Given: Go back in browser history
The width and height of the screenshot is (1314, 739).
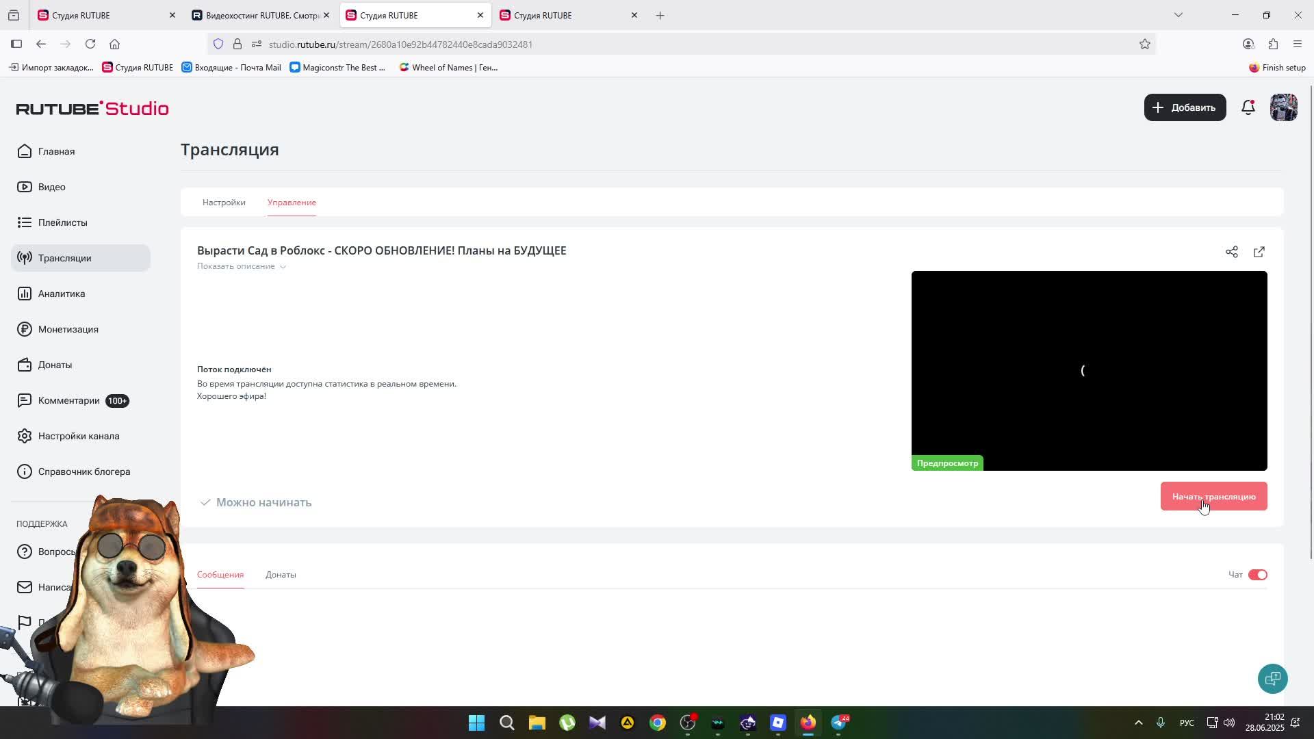Looking at the screenshot, I should [x=41, y=44].
